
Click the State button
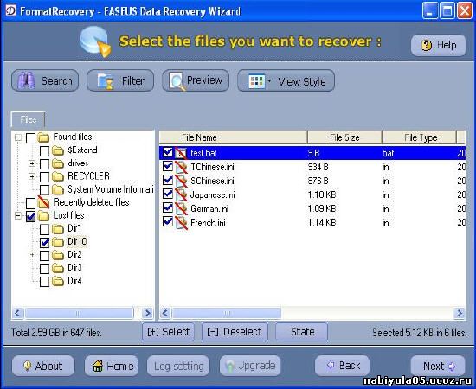[302, 332]
